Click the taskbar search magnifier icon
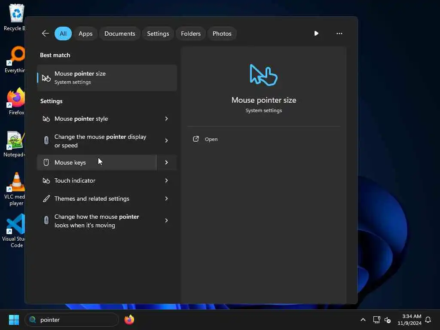This screenshot has height=330, width=440. (x=33, y=320)
